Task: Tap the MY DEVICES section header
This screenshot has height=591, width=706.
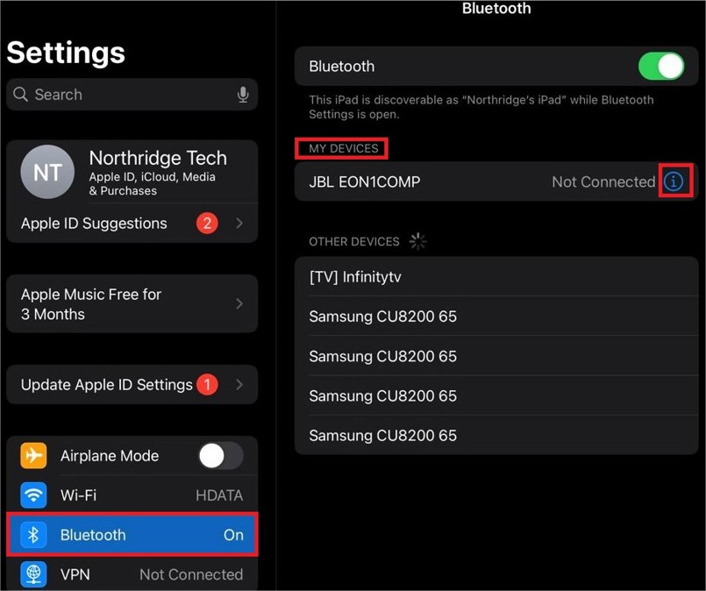Action: pos(344,148)
